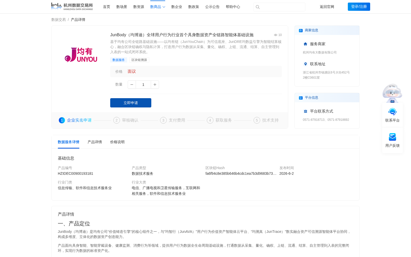The image size is (411, 257).
Task: Click the view count eye icon
Action: pos(276,35)
